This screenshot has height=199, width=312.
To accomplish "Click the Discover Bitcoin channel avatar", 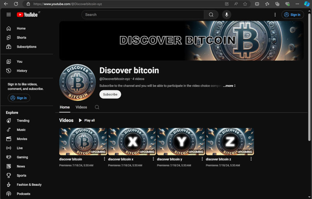I will [77, 82].
